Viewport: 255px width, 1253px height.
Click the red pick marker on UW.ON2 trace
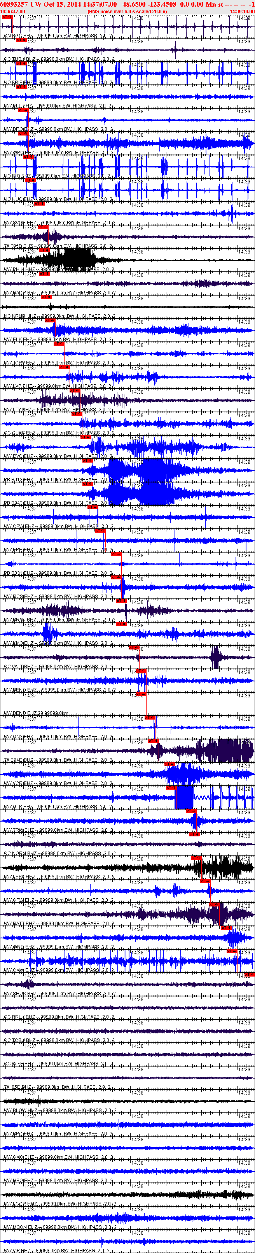(x=150, y=718)
